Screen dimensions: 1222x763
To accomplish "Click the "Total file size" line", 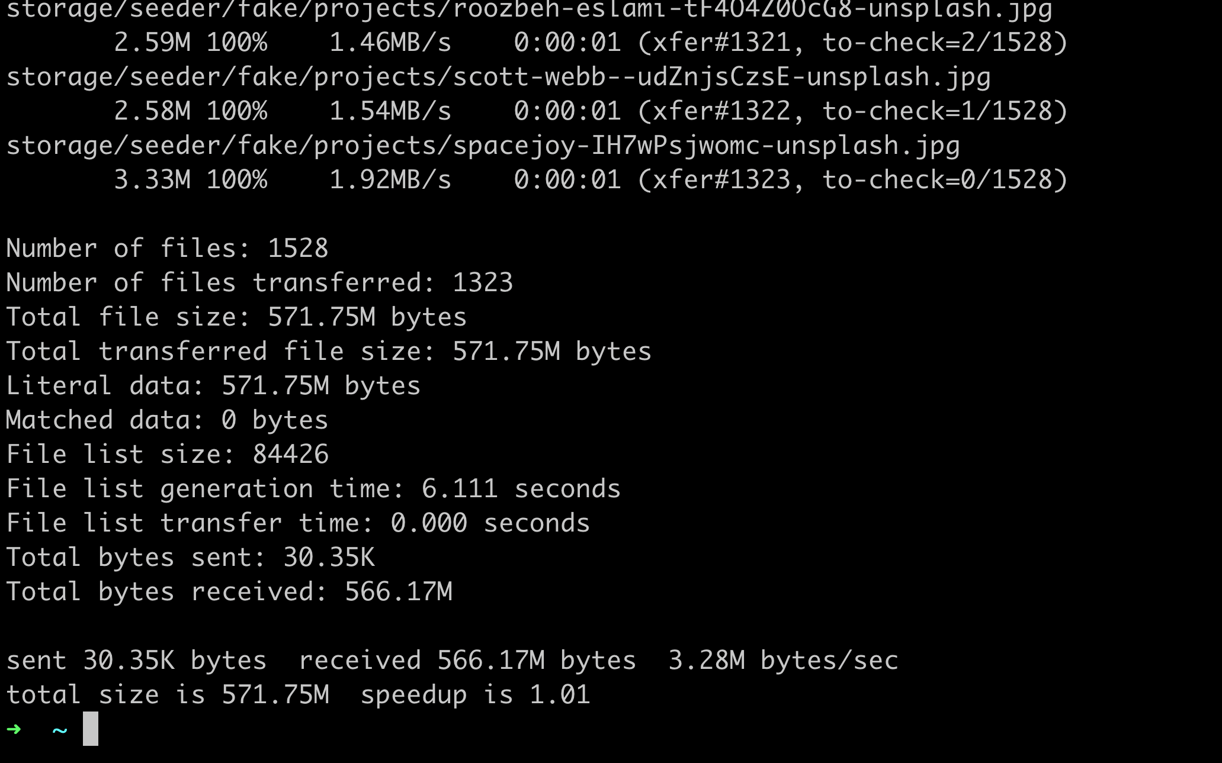I will click(x=236, y=317).
